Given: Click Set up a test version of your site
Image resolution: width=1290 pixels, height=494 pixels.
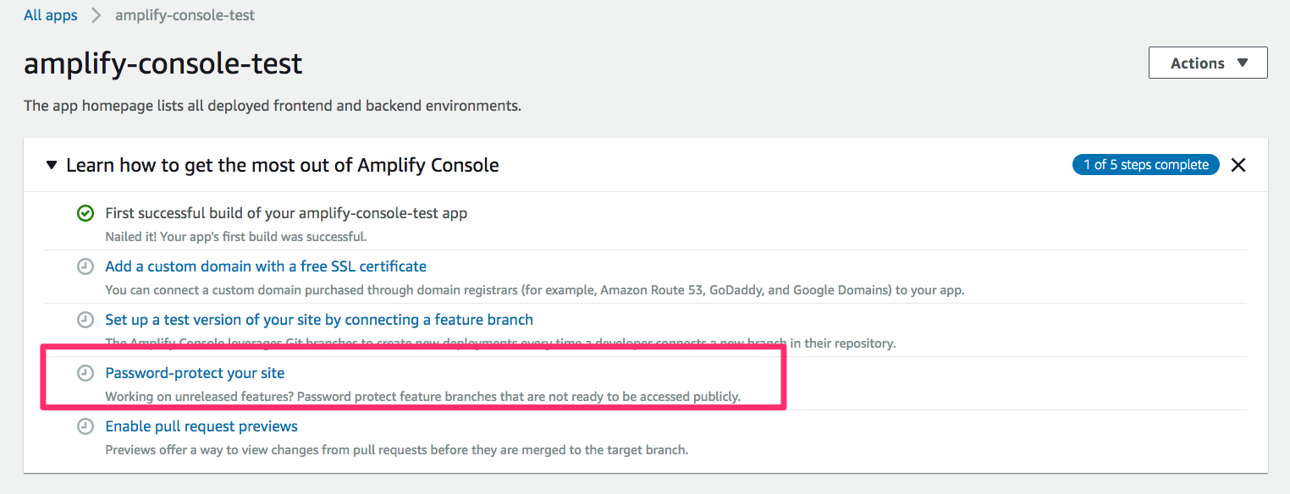Looking at the screenshot, I should pos(319,319).
